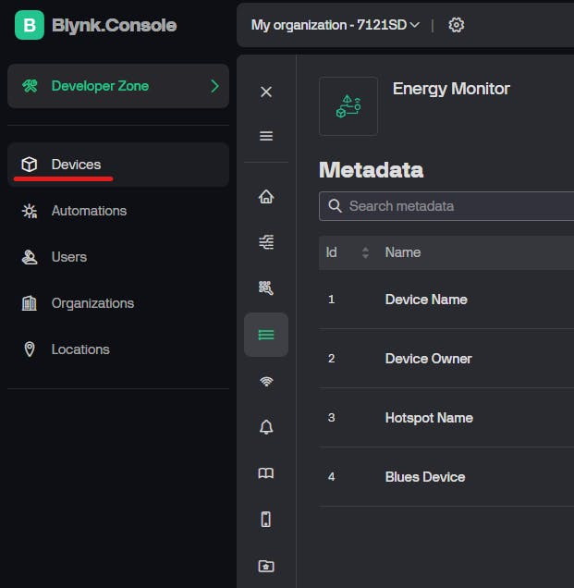Open the connectivity Wi-Fi icon tab
Image resolution: width=574 pixels, height=588 pixels.
tap(266, 381)
